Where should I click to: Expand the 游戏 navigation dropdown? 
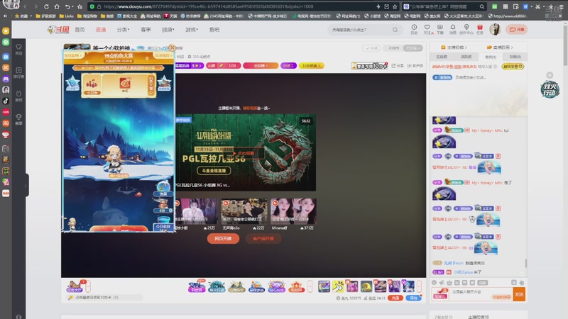click(192, 30)
